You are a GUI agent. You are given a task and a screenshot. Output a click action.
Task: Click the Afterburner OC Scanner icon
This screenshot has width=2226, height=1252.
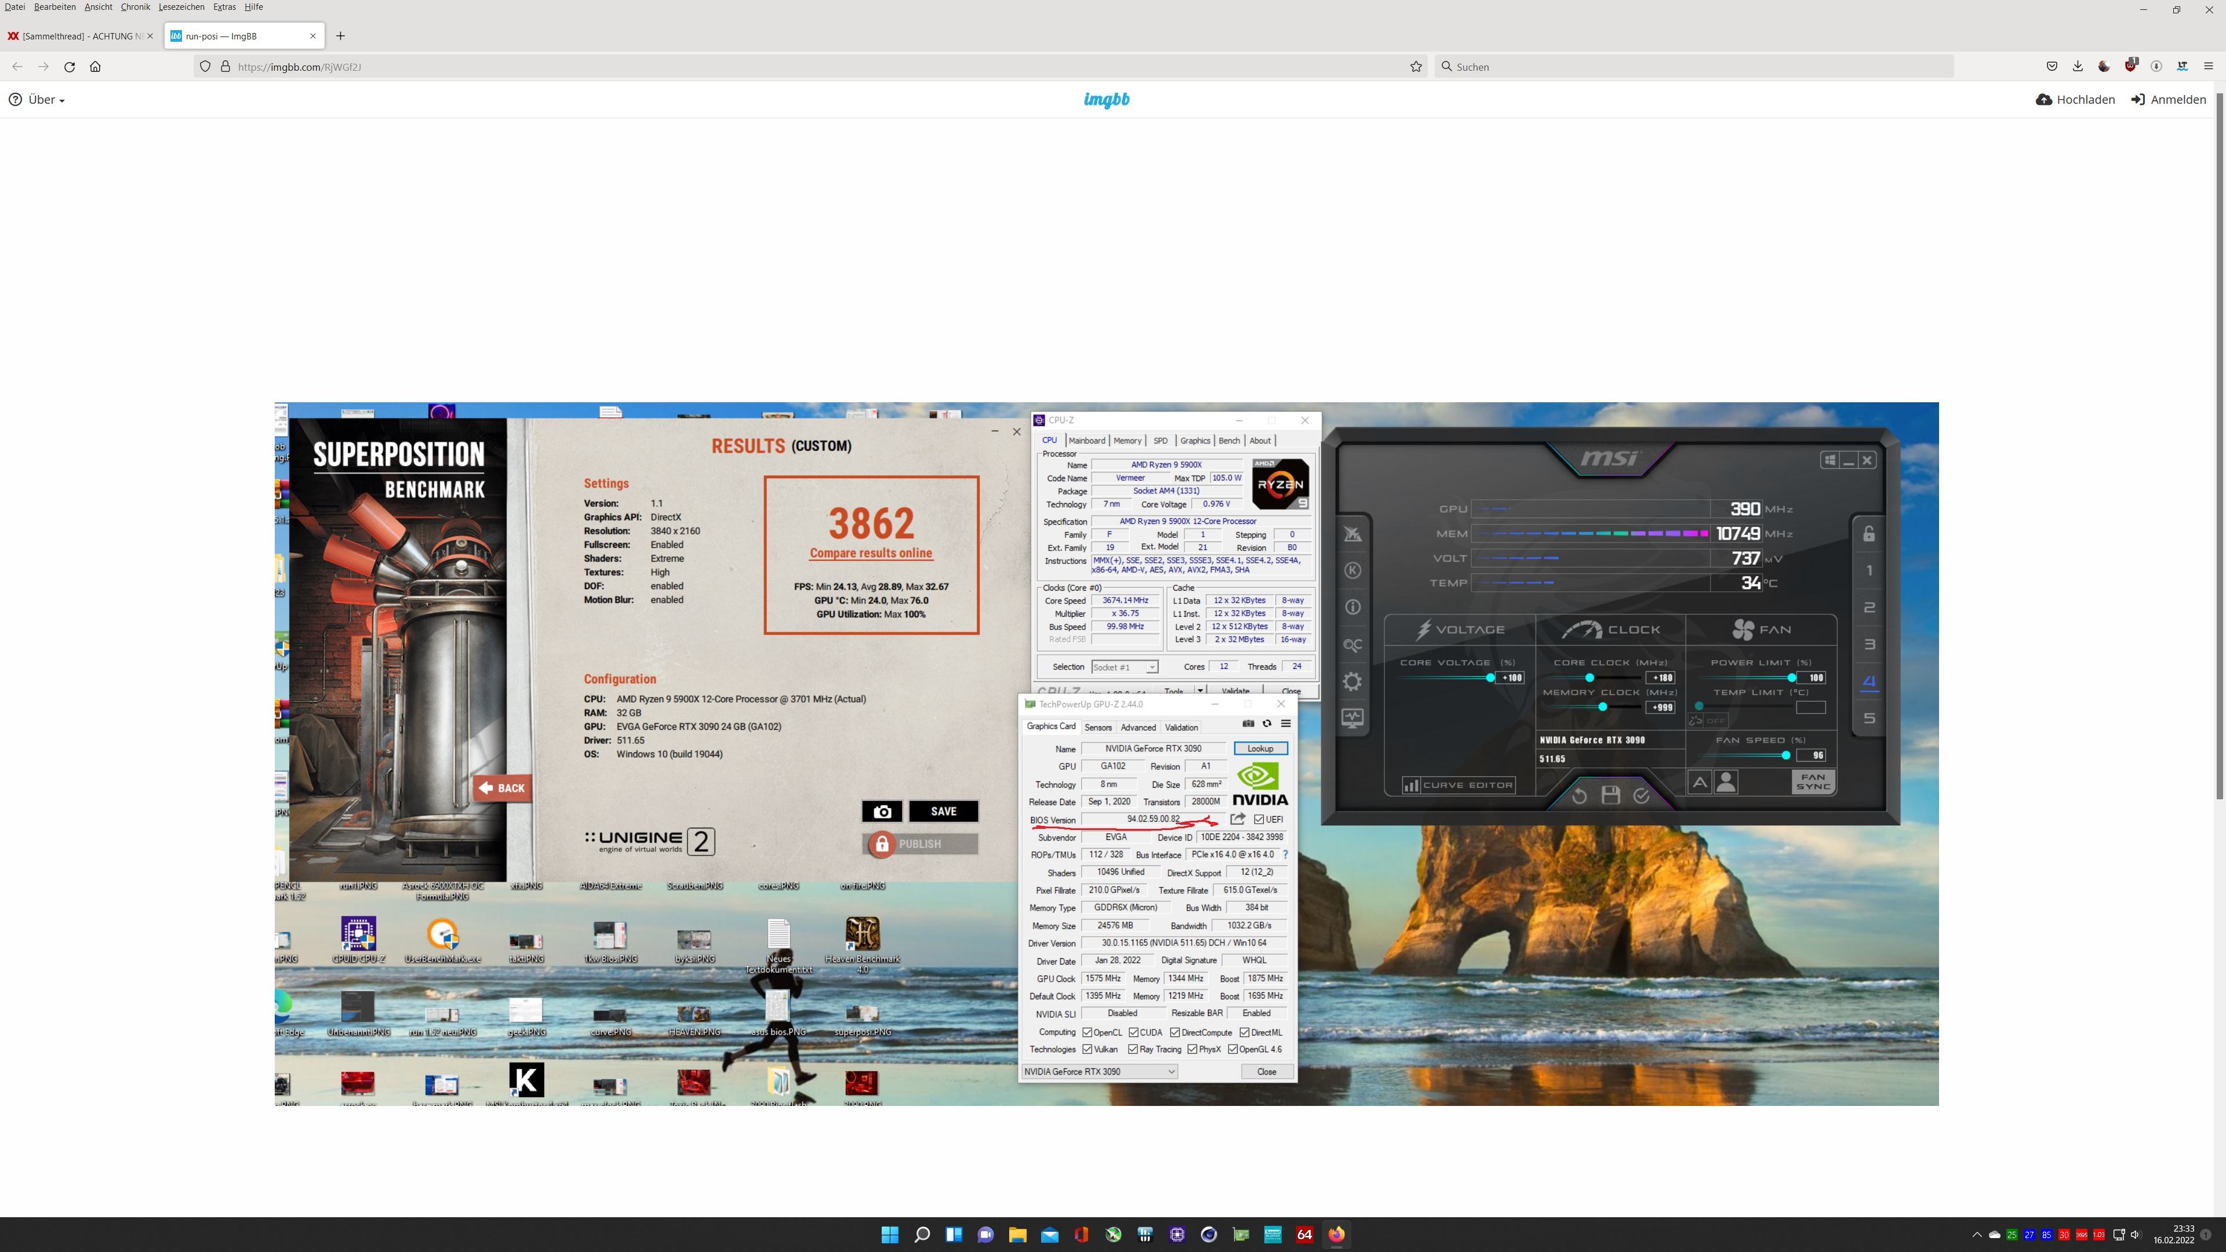click(x=1352, y=645)
